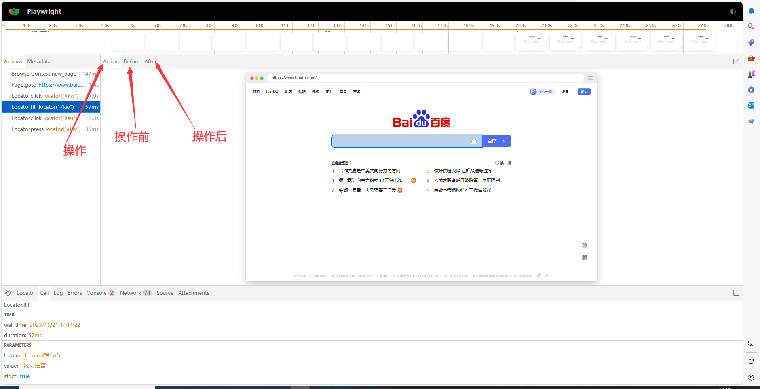Toggle the color scheme half-circle icon
This screenshot has width=760, height=389.
coord(733,11)
